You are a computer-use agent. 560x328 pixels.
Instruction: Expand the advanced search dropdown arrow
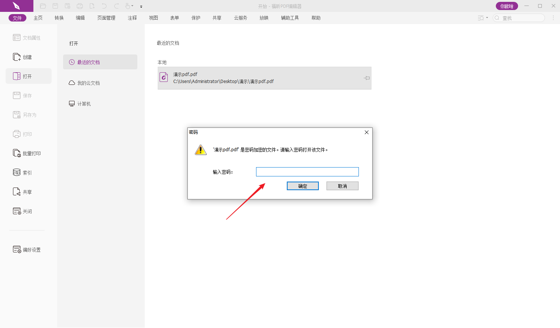click(487, 18)
